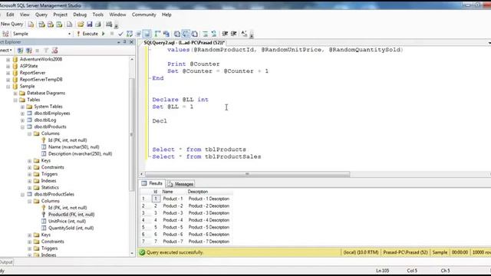
Task: Click the Analysis Services MDX Query icon
Action: click(41, 25)
